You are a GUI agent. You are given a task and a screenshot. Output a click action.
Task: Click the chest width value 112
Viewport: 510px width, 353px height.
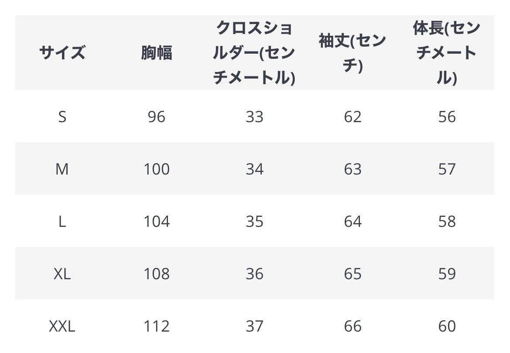pos(157,326)
